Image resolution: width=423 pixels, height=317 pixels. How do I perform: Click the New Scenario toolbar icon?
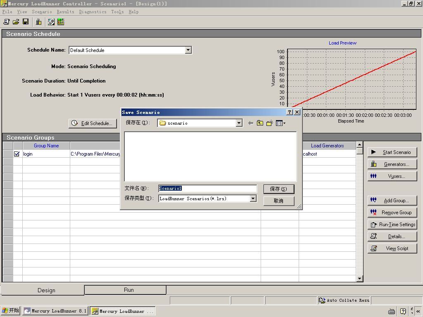click(7, 22)
